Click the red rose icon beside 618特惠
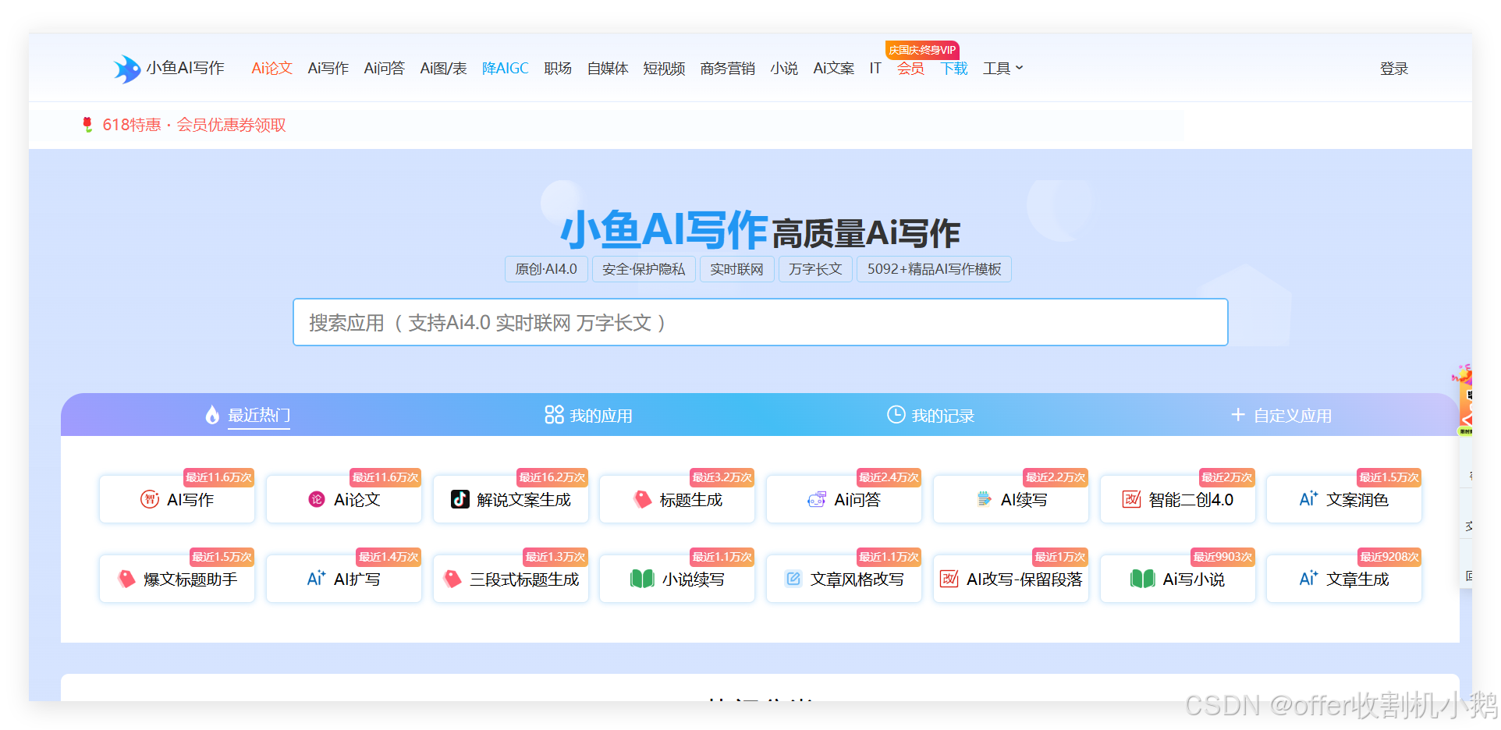This screenshot has width=1501, height=730. point(87,125)
